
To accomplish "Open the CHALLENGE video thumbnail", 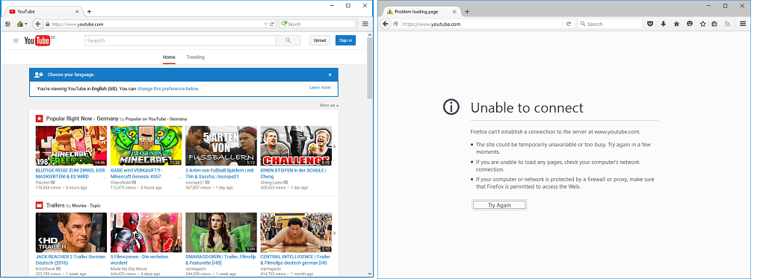I will pyautogui.click(x=296, y=146).
